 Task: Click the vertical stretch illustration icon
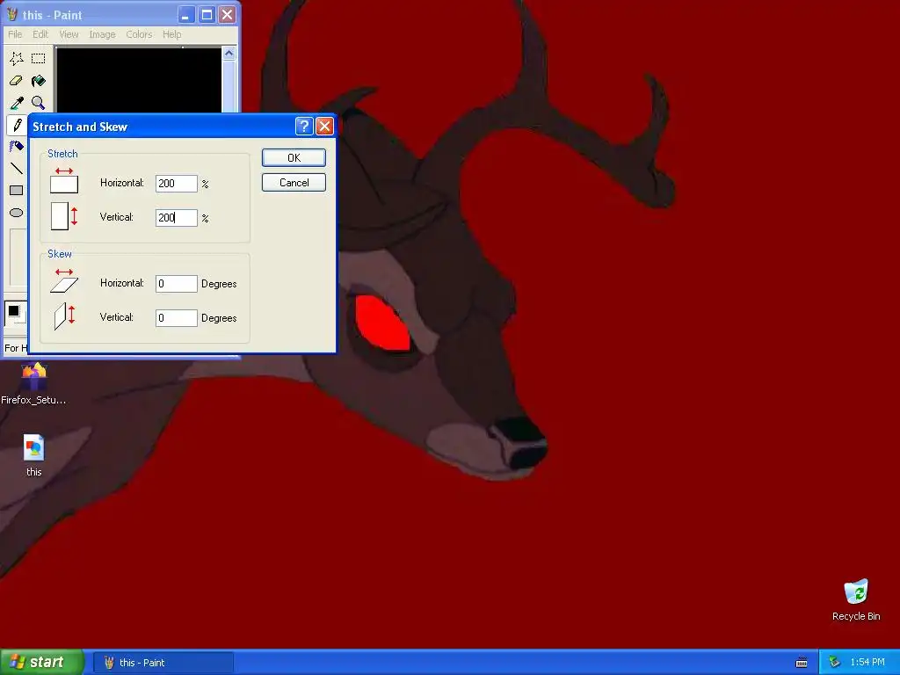point(63,216)
